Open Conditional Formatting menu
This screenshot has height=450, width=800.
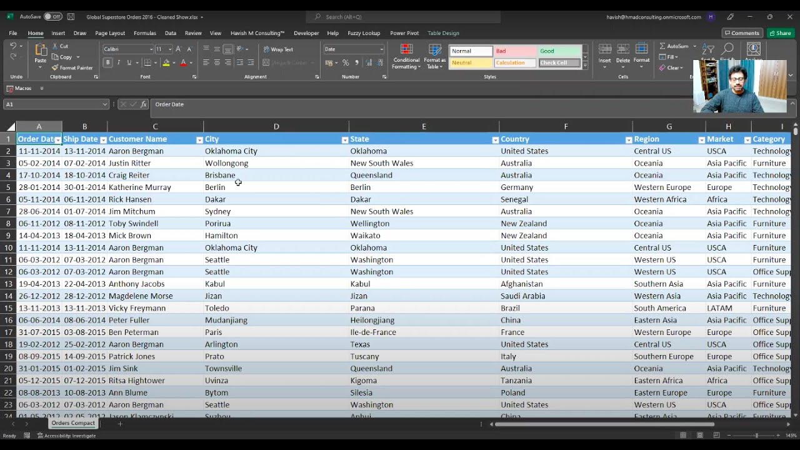point(406,57)
